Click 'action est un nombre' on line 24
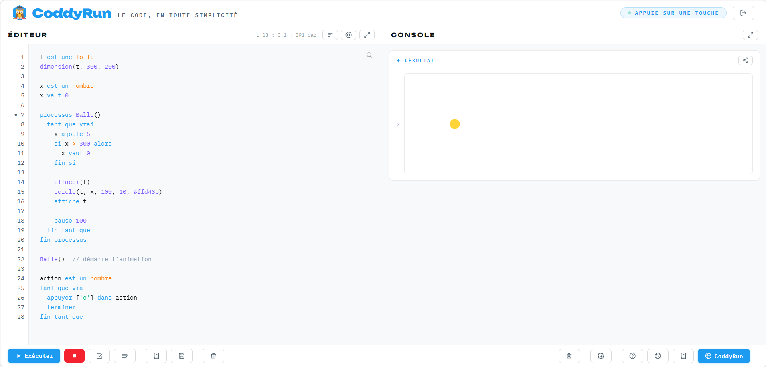 click(76, 278)
